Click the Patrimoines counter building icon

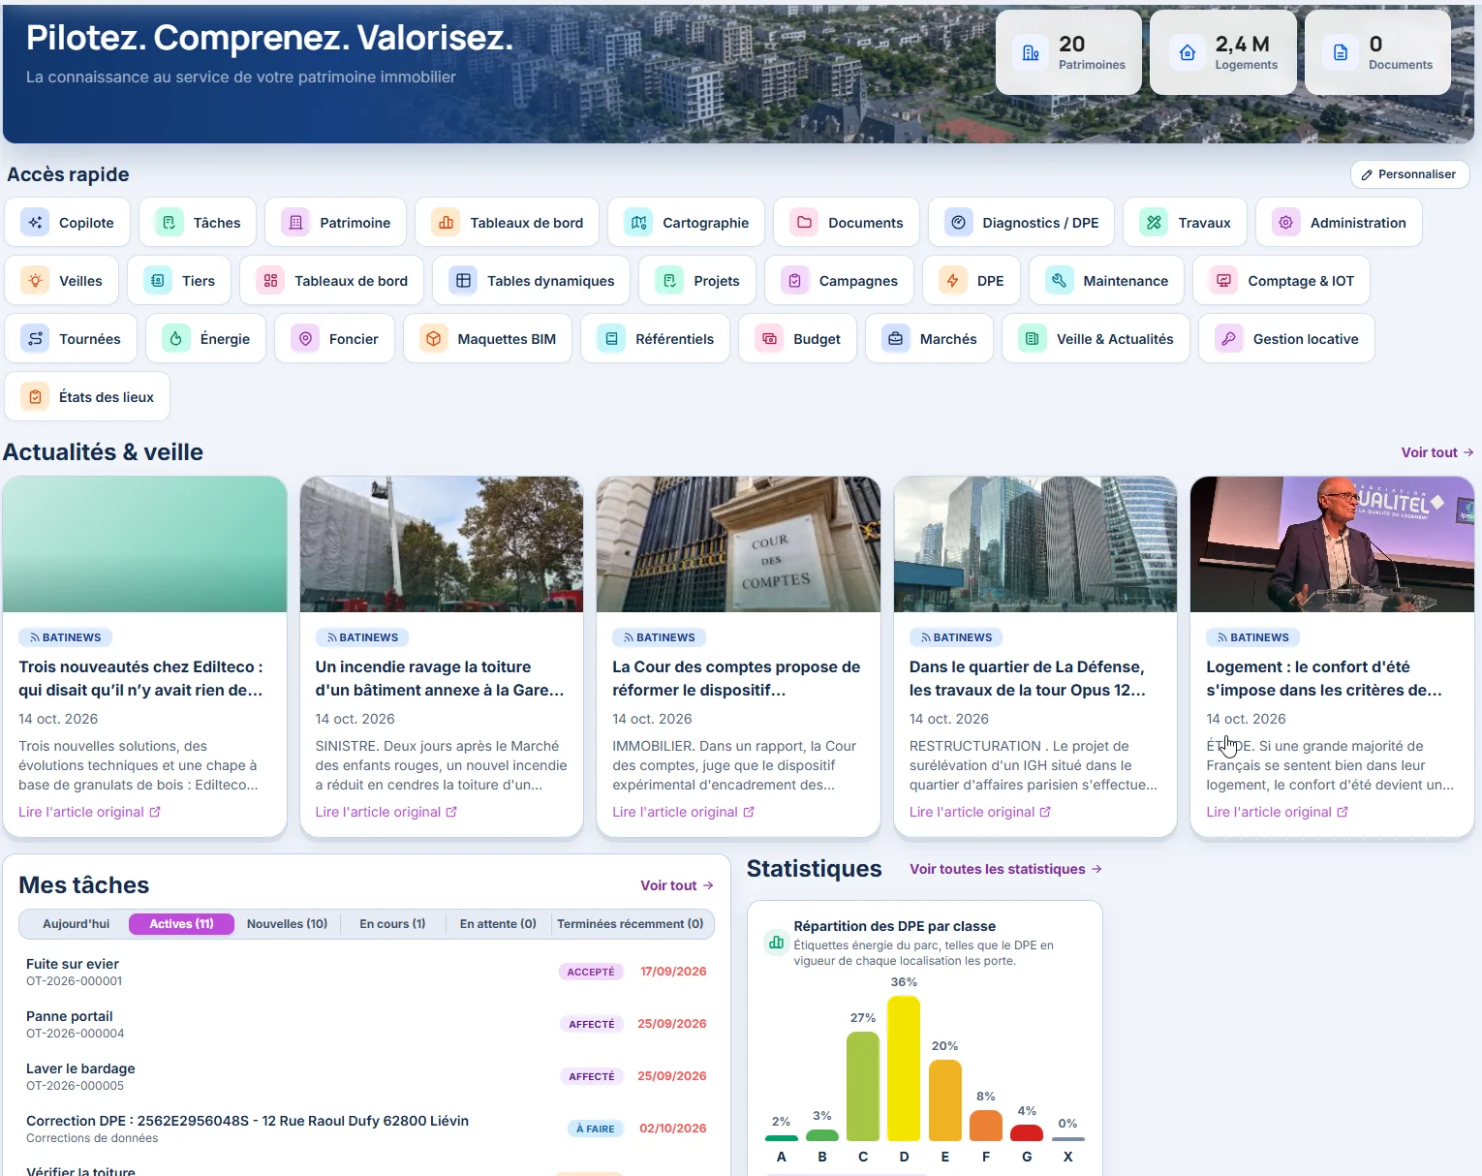point(1031,53)
